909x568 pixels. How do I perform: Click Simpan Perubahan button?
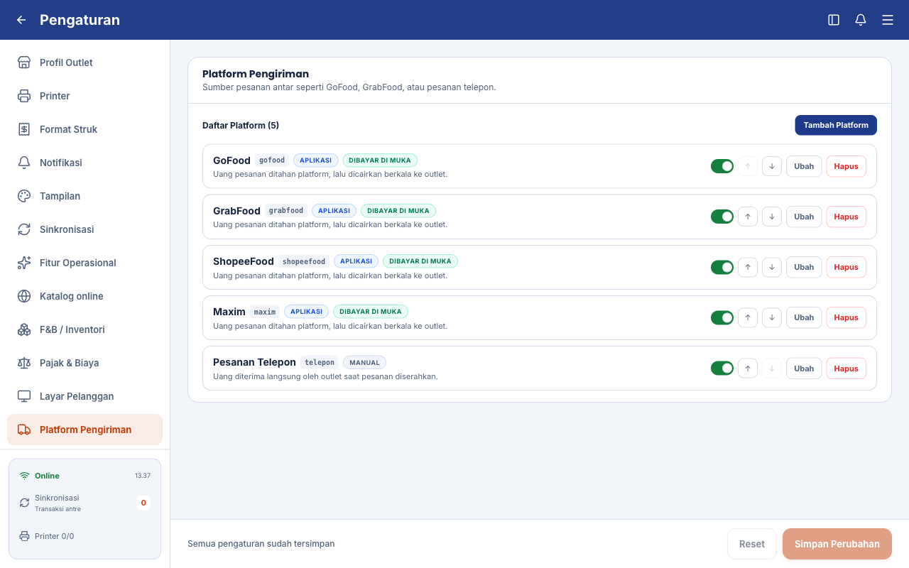837,544
